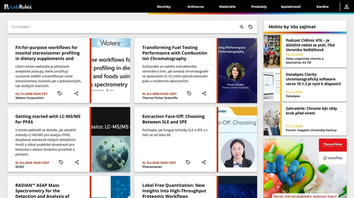Screen dimensions: 354x198
Task: Go to LabRulez home via logo
Action: (18, 6)
